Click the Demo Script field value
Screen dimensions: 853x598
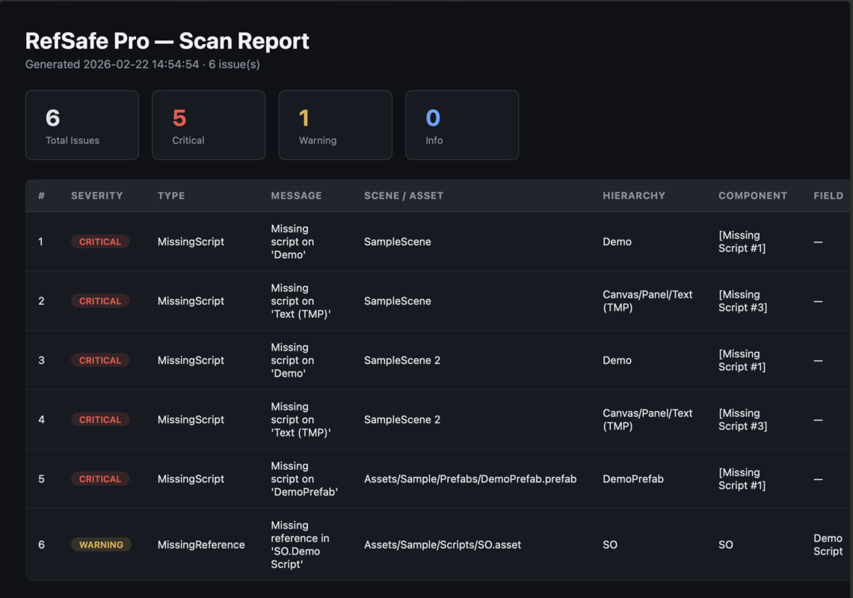(828, 545)
